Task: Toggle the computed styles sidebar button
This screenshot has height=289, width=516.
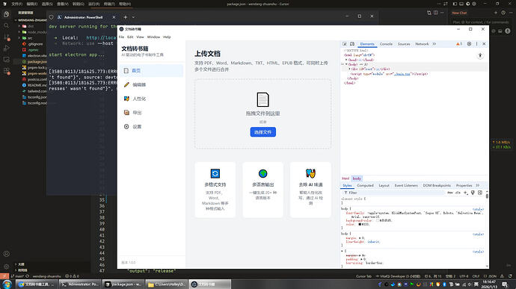Action: (x=480, y=193)
